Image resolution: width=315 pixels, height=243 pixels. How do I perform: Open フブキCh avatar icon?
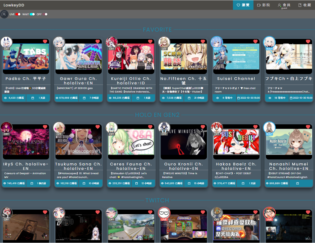269,42
